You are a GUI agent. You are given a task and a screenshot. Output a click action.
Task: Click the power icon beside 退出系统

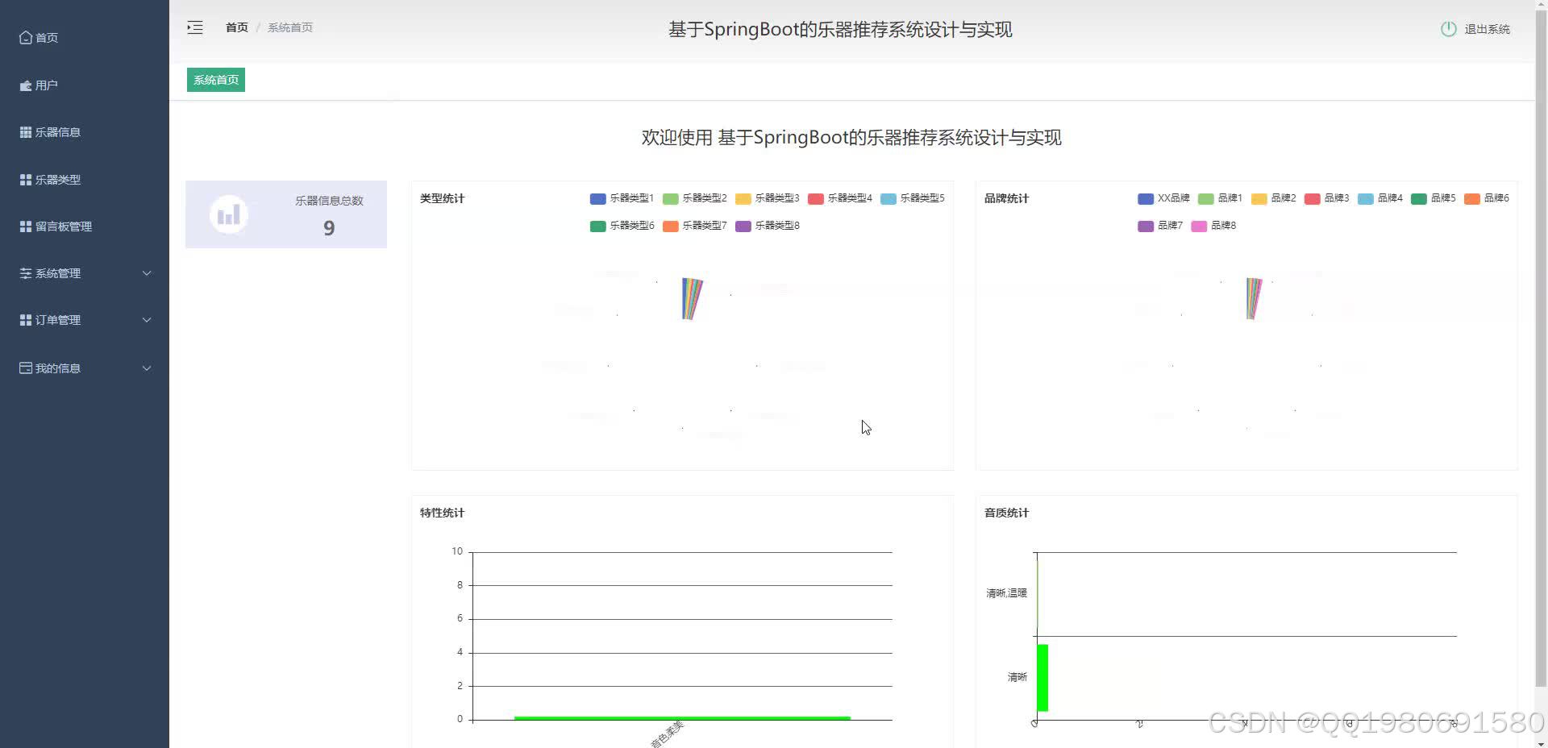[x=1447, y=28]
